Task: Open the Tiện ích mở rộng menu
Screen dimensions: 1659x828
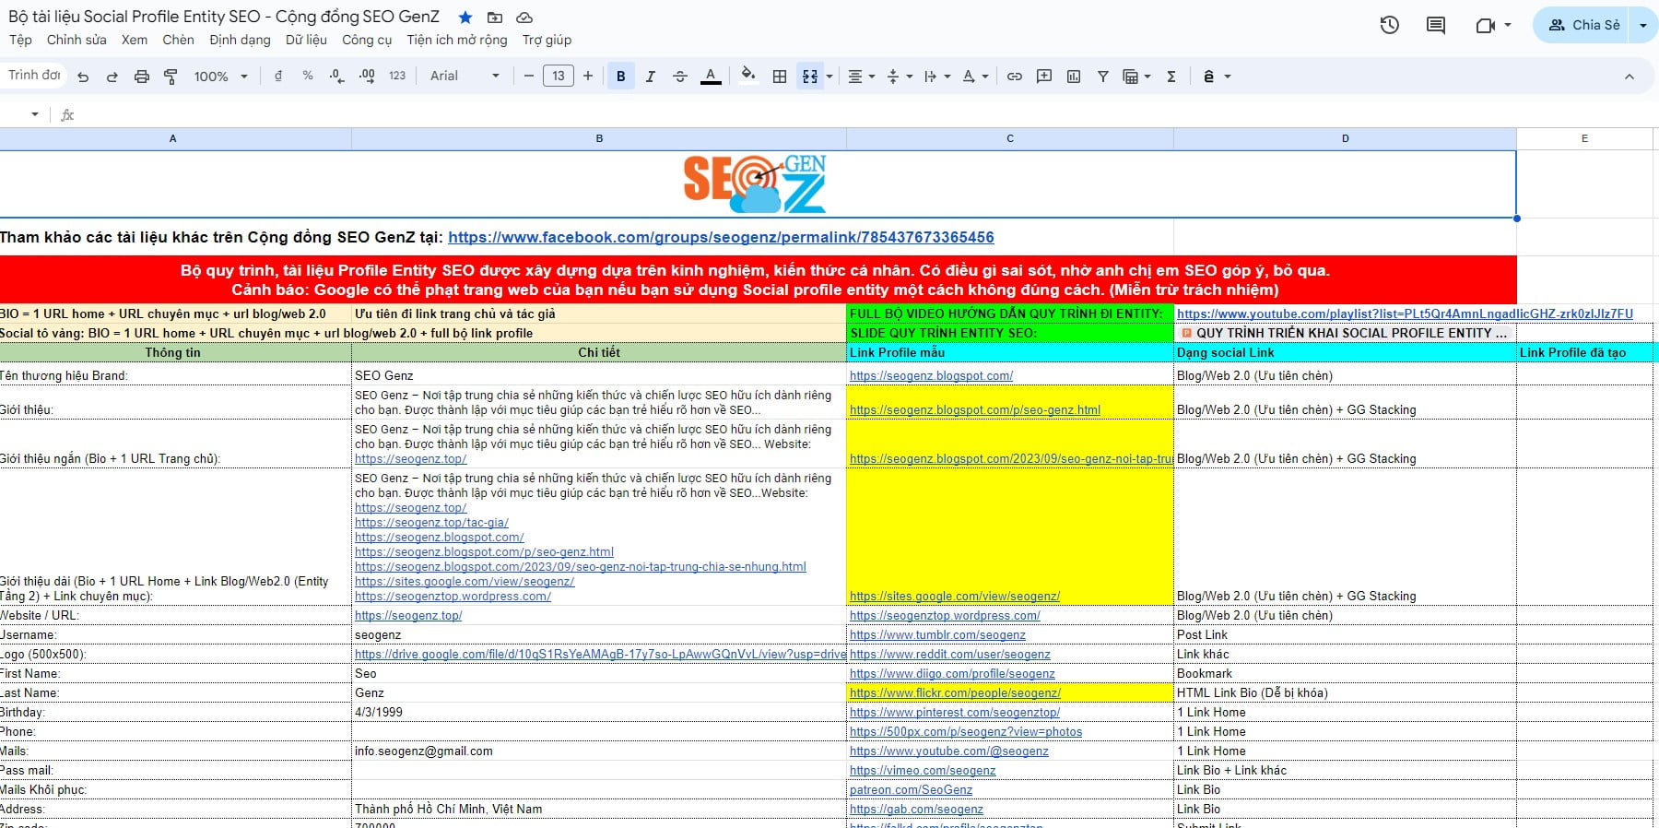Action: click(x=457, y=40)
